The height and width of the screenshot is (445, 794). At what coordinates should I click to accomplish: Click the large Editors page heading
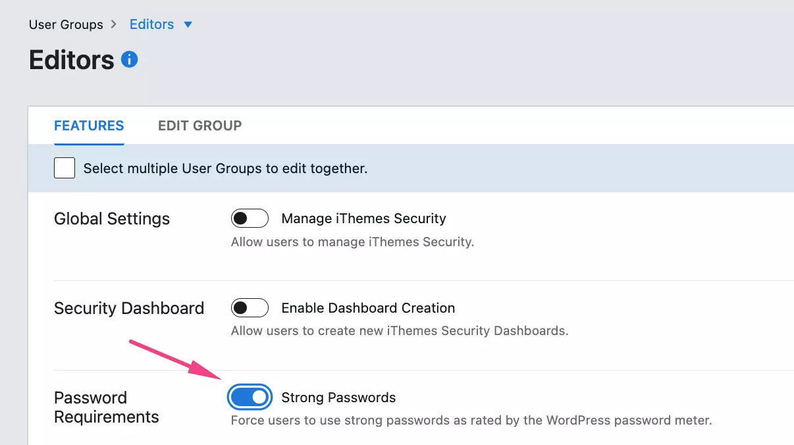coord(72,61)
